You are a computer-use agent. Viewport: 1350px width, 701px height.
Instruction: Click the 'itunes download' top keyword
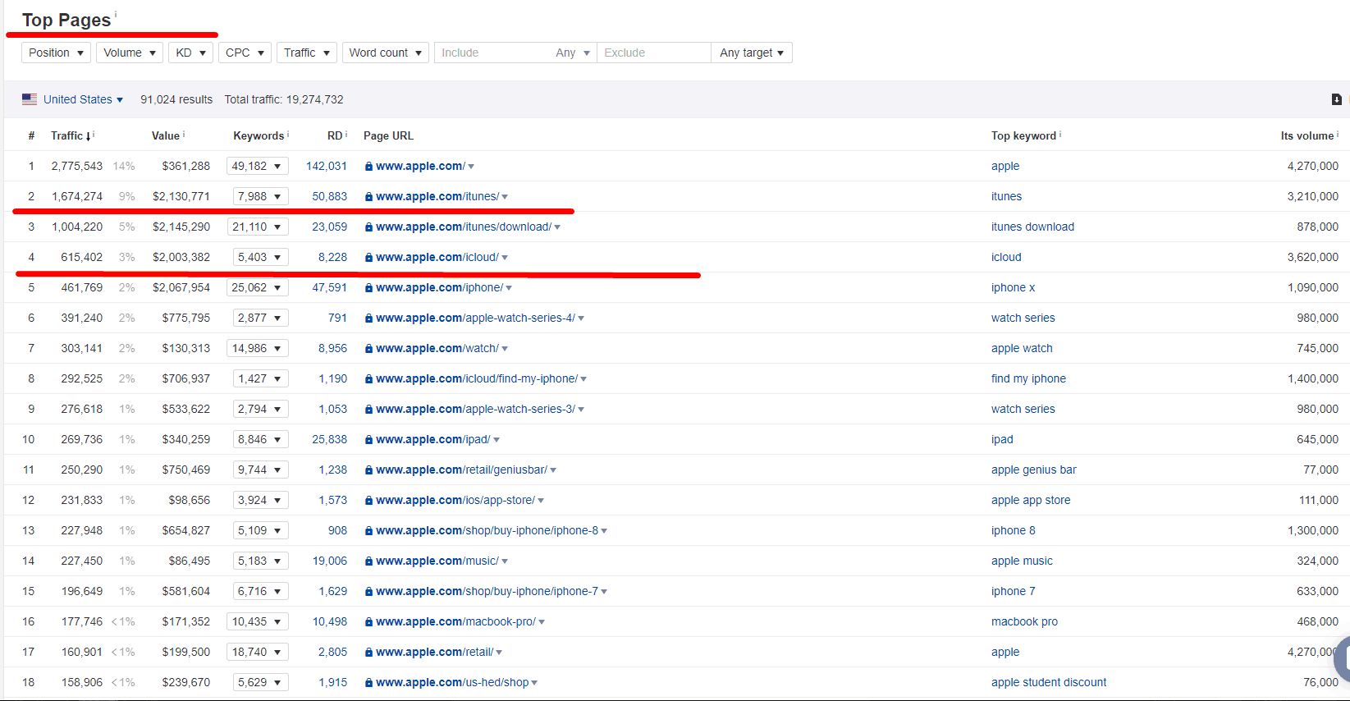click(1032, 227)
